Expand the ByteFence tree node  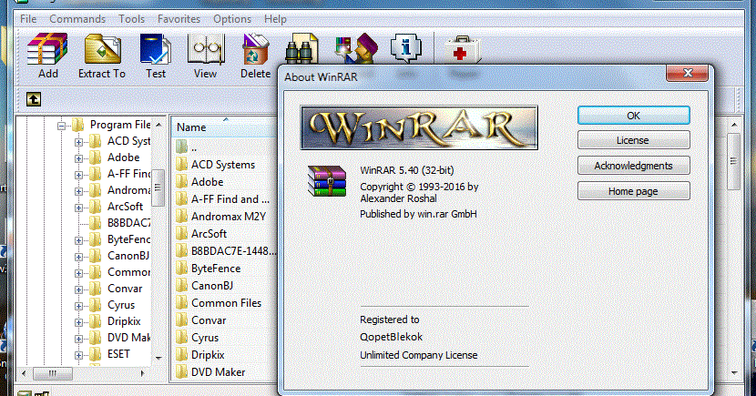(78, 240)
